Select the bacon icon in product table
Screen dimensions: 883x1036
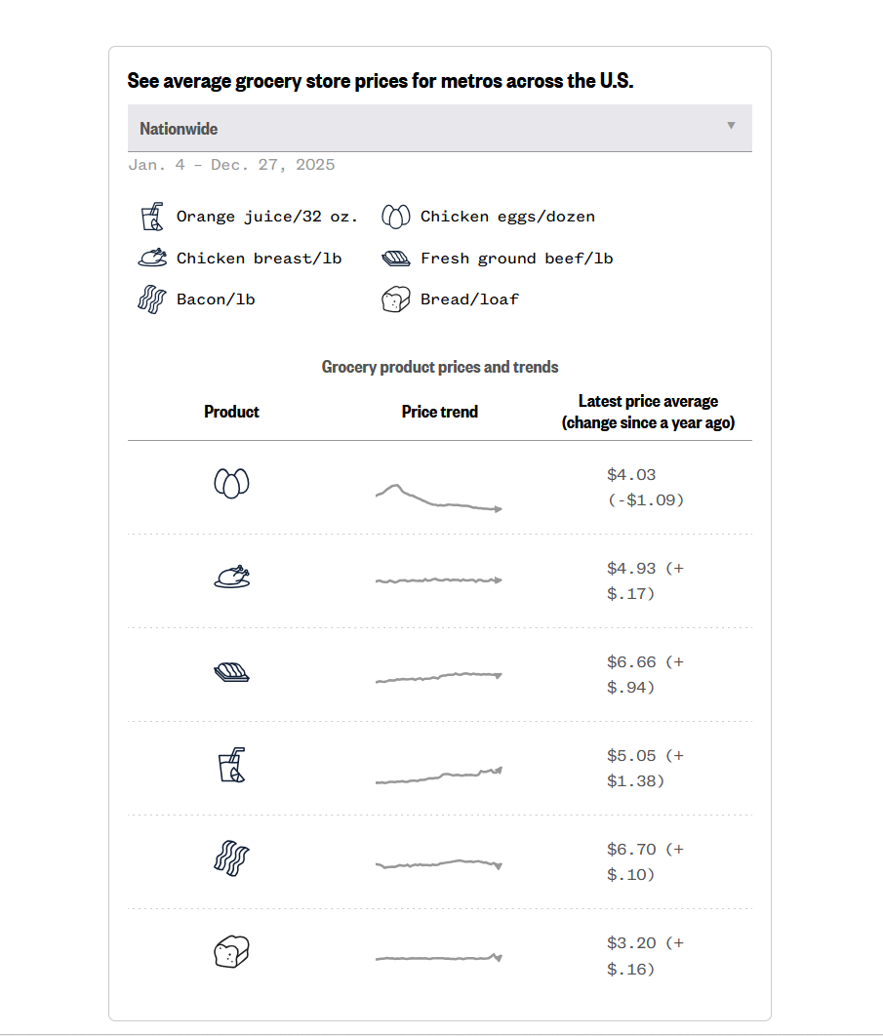click(x=231, y=858)
